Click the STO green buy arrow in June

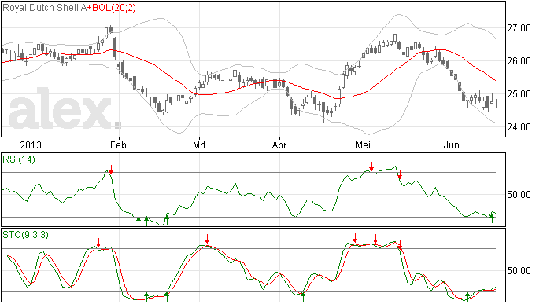(467, 297)
